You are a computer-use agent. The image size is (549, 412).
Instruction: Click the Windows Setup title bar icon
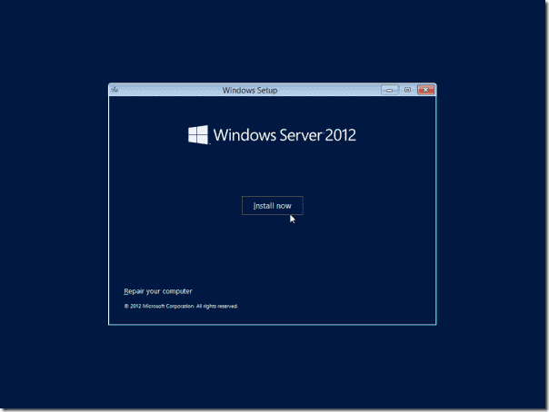tap(115, 90)
